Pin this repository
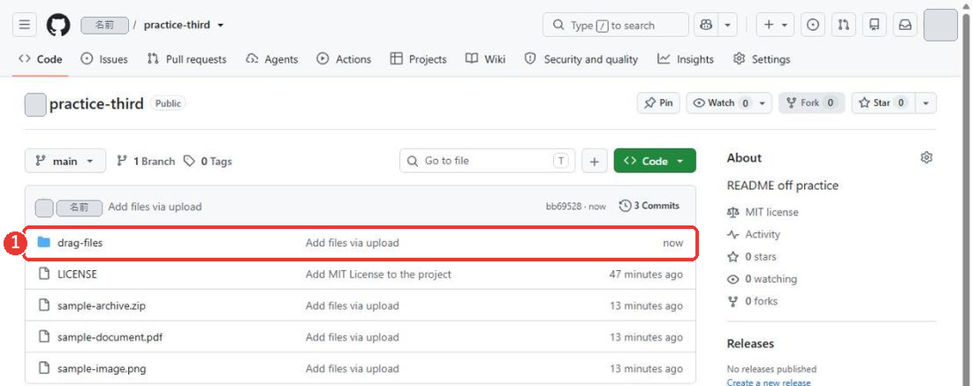Viewport: 972px width, 386px height. point(658,102)
